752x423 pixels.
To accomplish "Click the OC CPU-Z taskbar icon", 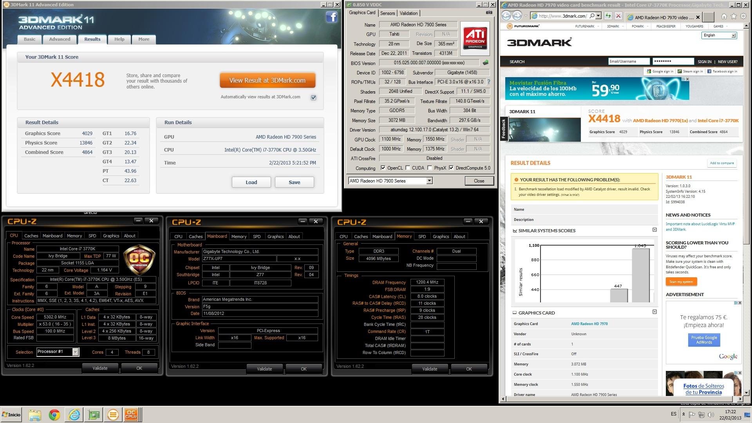I will point(131,415).
